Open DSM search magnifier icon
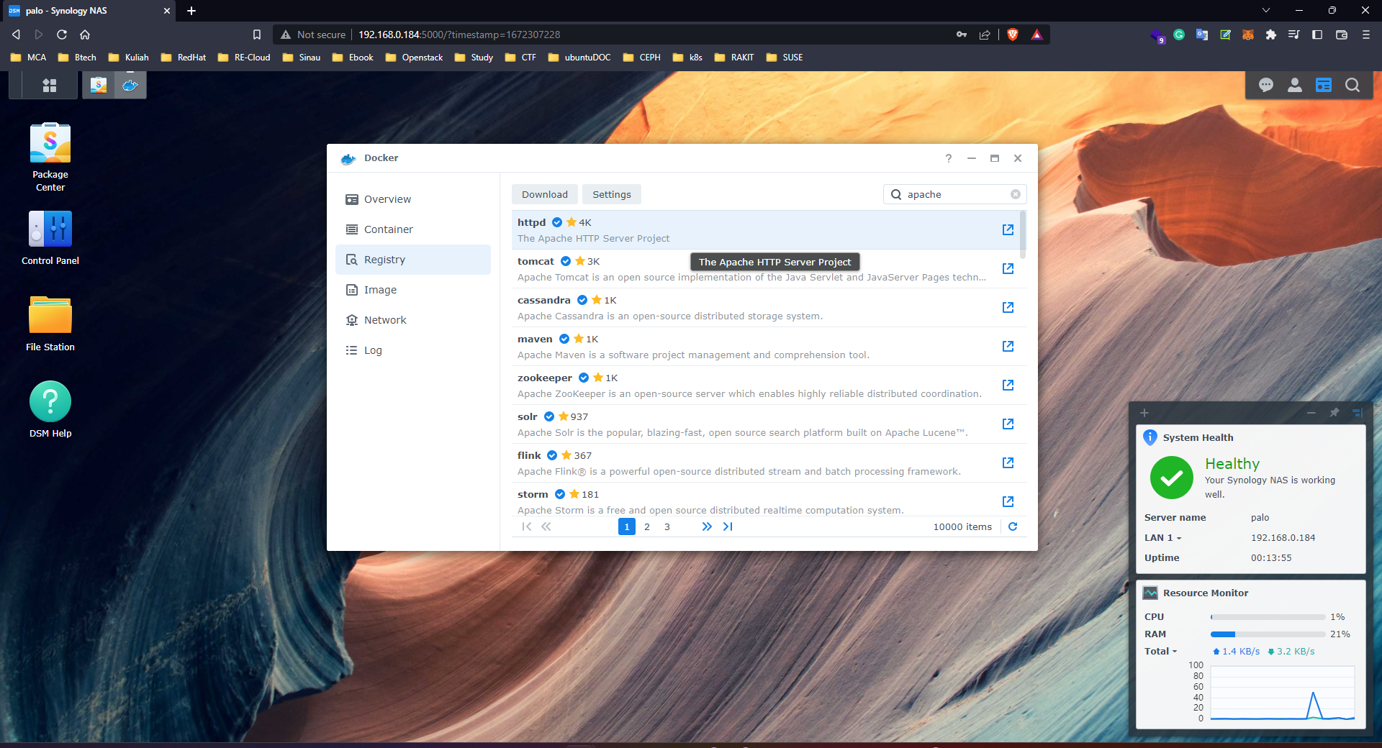1382x748 pixels. tap(1352, 86)
